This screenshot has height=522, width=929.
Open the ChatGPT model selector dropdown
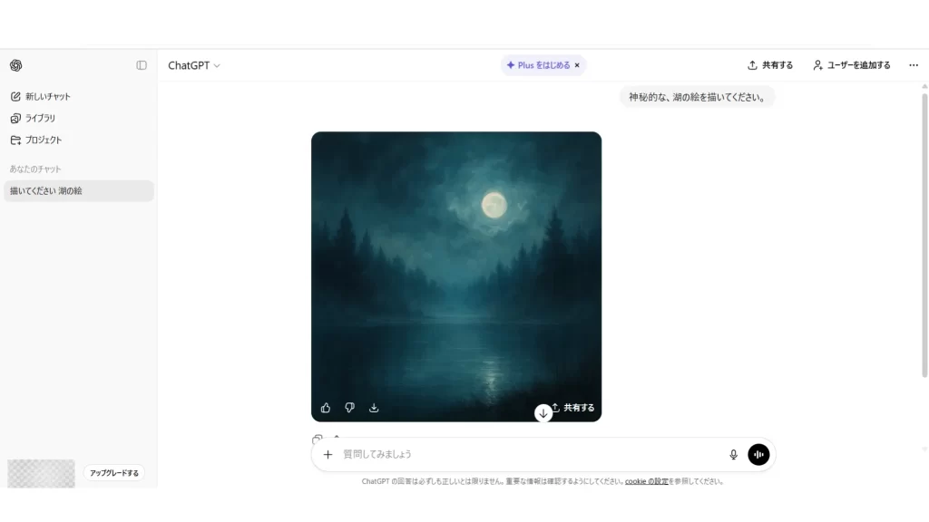pos(194,65)
